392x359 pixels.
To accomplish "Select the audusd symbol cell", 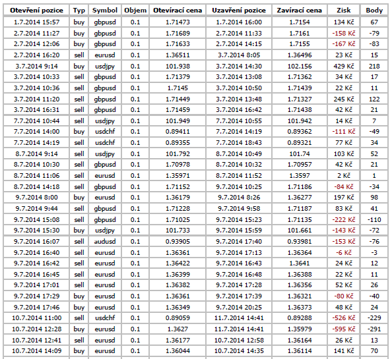I will [105, 242].
